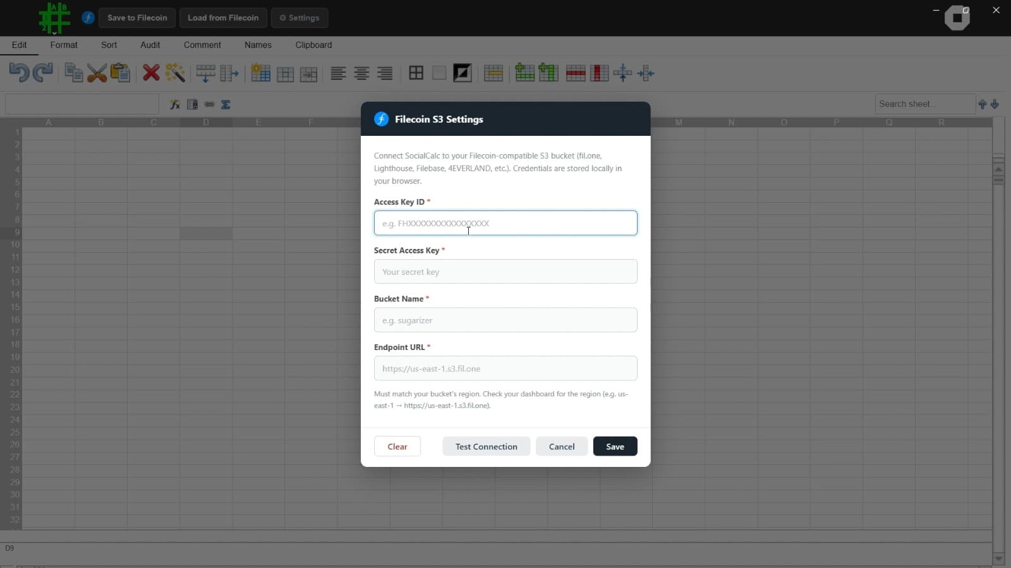Click the Undo arrow icon
Image resolution: width=1011 pixels, height=568 pixels.
(19, 73)
